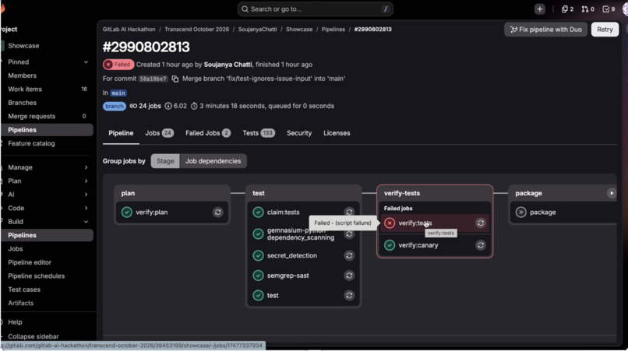Retry the verify:canary job

click(481, 245)
